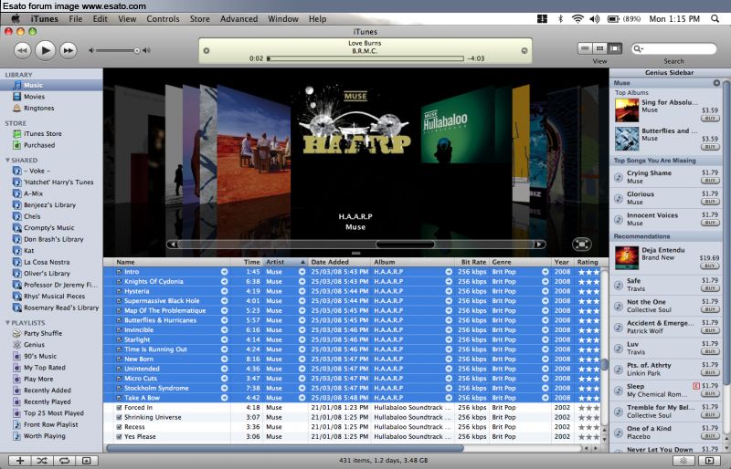Image resolution: width=731 pixels, height=469 pixels.
Task: Collapse the SHARED section
Action: coord(7,161)
